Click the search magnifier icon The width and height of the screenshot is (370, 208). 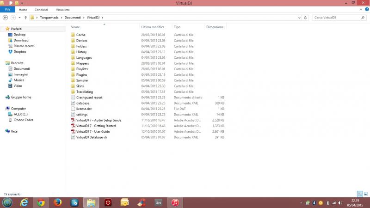click(363, 18)
